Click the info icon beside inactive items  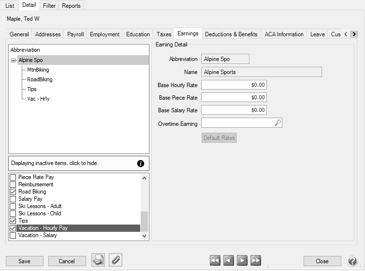click(x=141, y=164)
